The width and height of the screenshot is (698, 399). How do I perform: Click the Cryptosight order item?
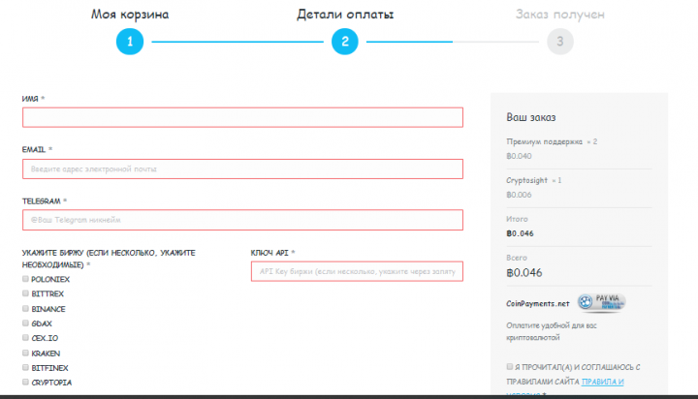tap(527, 180)
